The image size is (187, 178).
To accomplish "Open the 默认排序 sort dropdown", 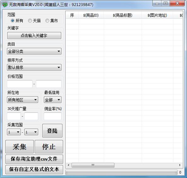I will (34, 67).
